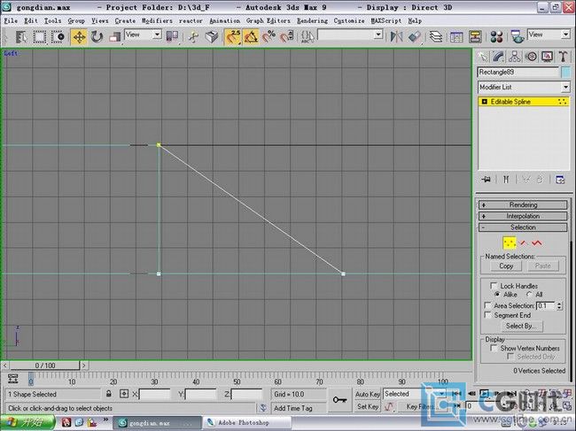Open Configure Modifier Sets icon
Screen dimensions: 576x431
coord(560,180)
